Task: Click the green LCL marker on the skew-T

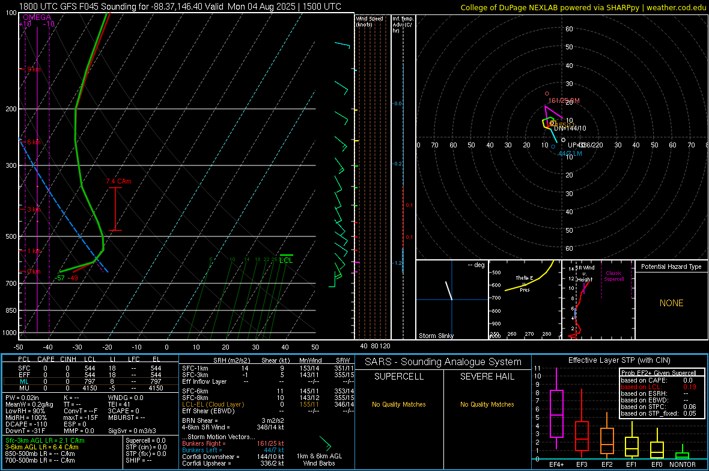Action: (286, 260)
